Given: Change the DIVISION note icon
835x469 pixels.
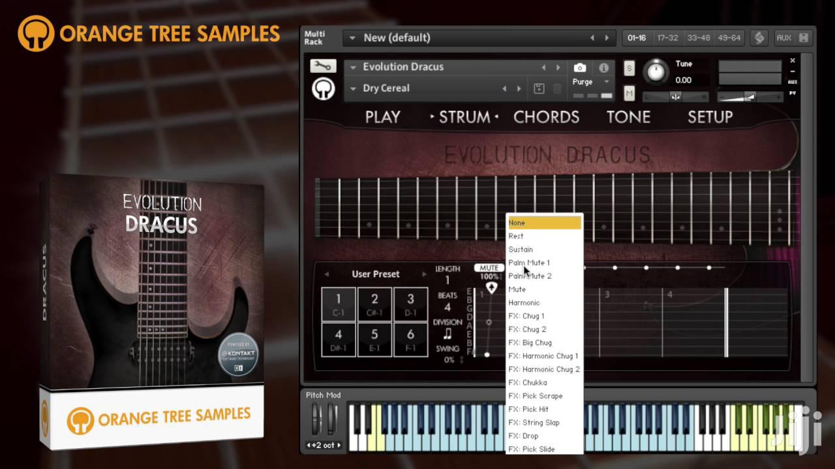Looking at the screenshot, I should (x=448, y=334).
